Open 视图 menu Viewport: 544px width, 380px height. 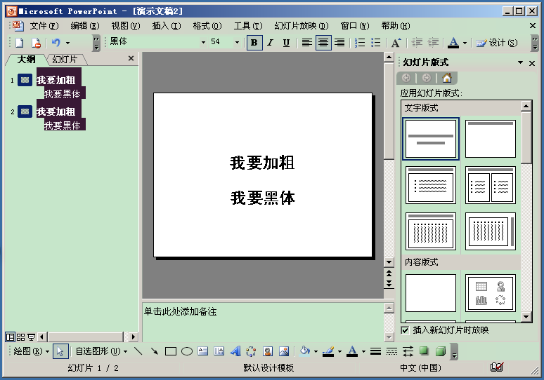coord(125,26)
